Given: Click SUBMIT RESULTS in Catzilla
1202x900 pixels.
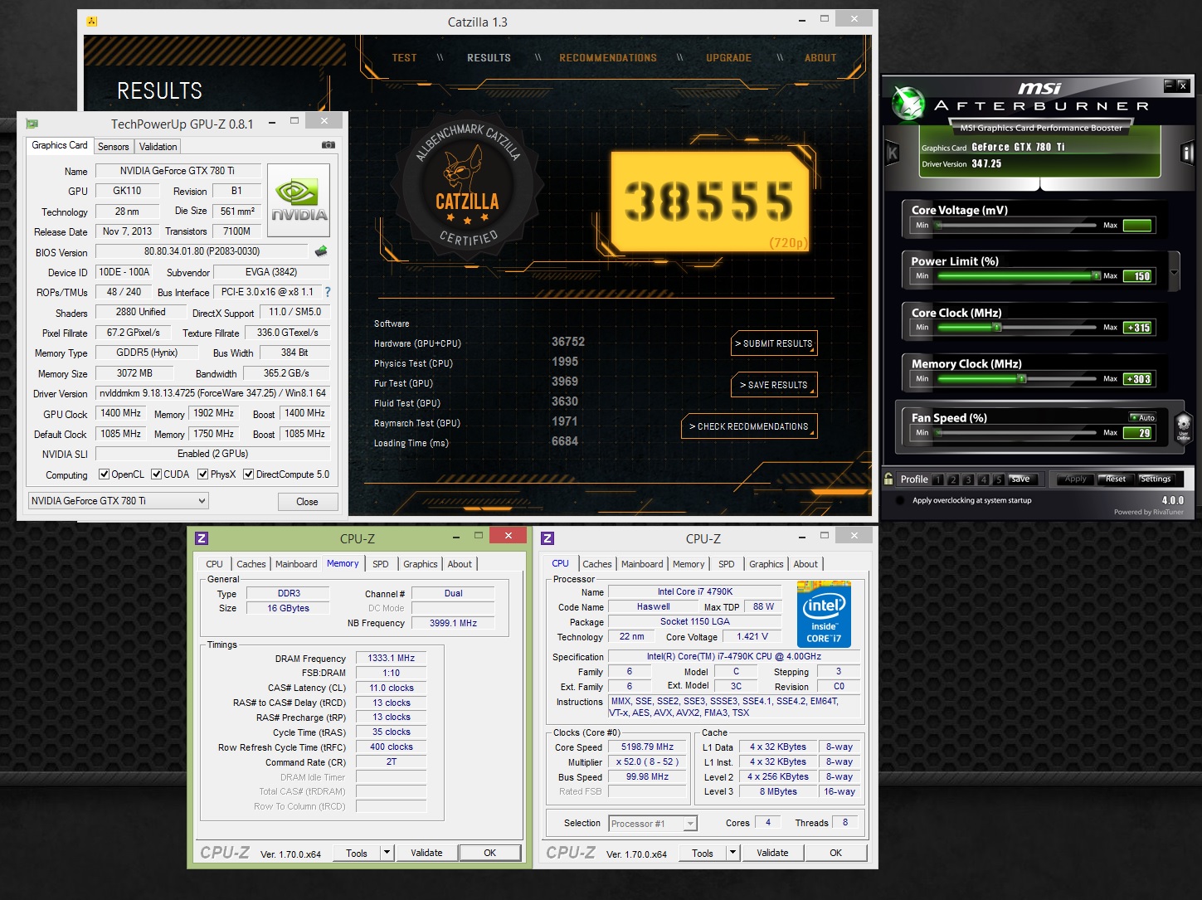Looking at the screenshot, I should pyautogui.click(x=774, y=343).
